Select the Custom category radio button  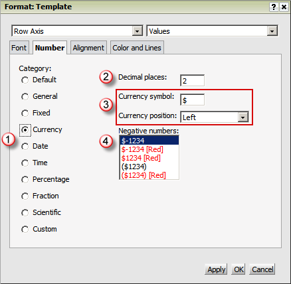25,229
